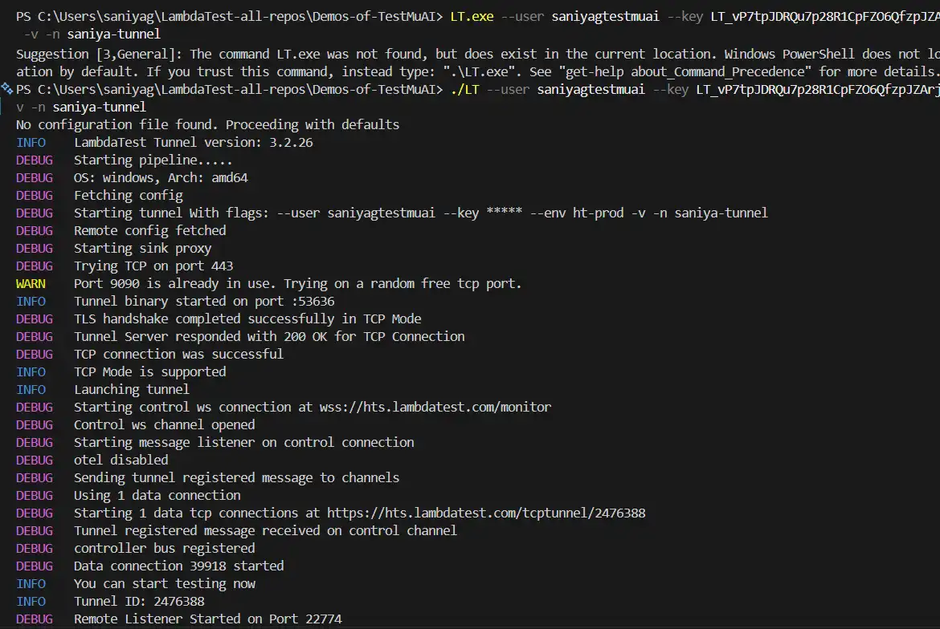The image size is (940, 629).
Task: Click the "Remote Listener Started on Port 22774" line
Action: (207, 619)
